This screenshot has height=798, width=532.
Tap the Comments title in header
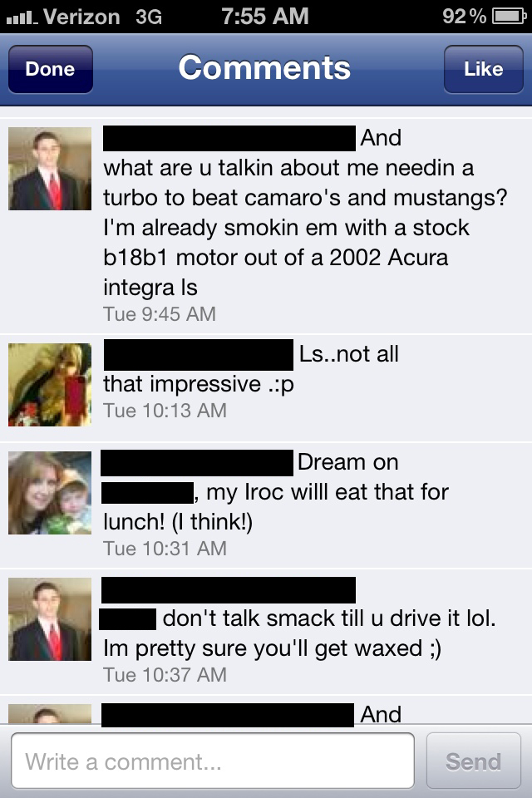pyautogui.click(x=264, y=67)
